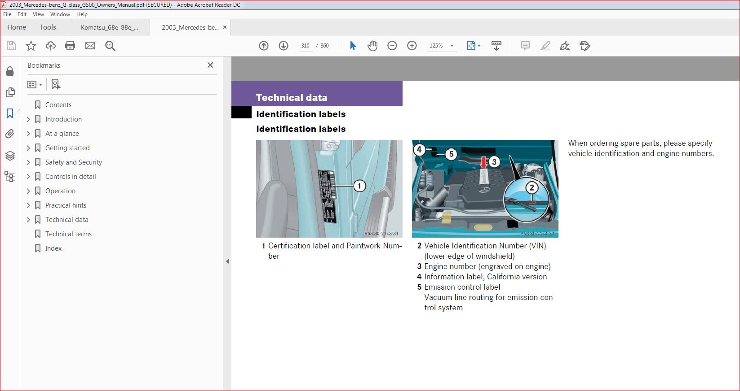Jump to the Index bookmark

[x=53, y=248]
